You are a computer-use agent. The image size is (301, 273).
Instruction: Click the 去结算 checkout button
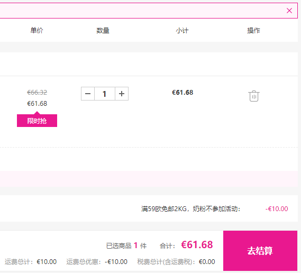tap(260, 251)
